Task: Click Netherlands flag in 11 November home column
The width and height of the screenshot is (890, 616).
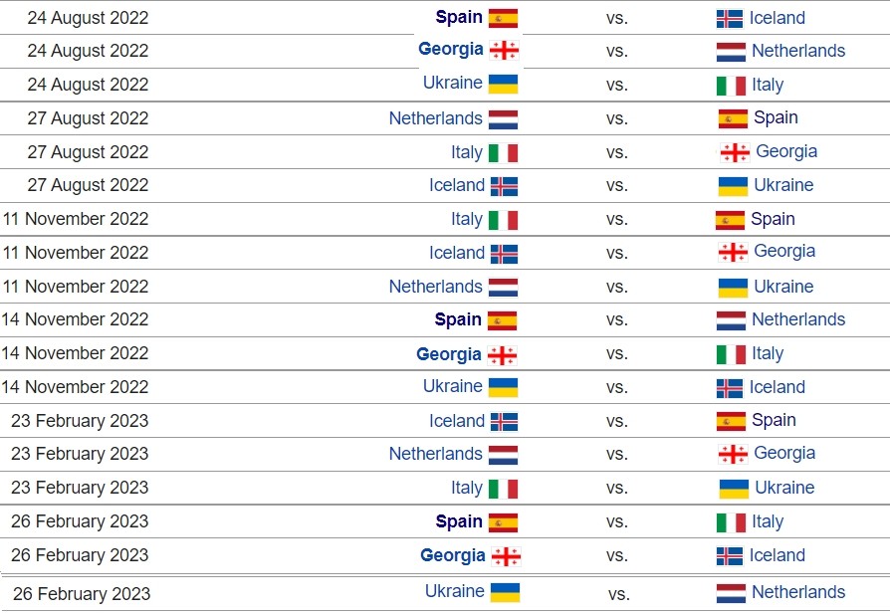Action: coord(503,287)
